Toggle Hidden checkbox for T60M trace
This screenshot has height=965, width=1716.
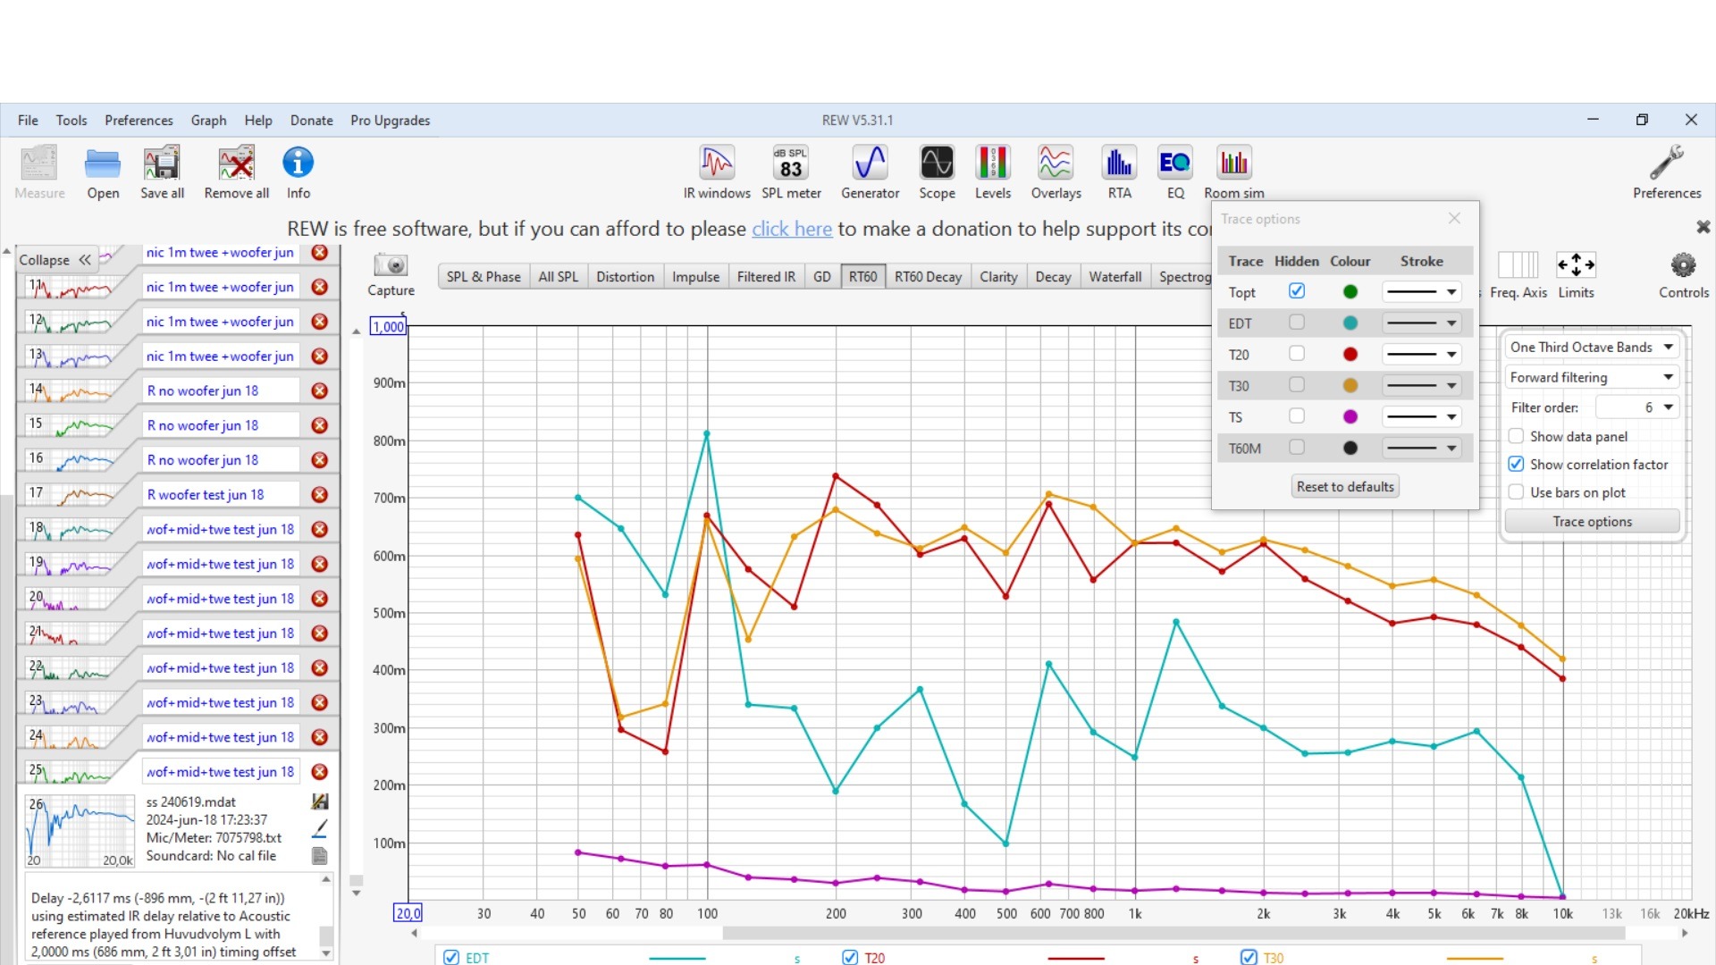pyautogui.click(x=1297, y=448)
